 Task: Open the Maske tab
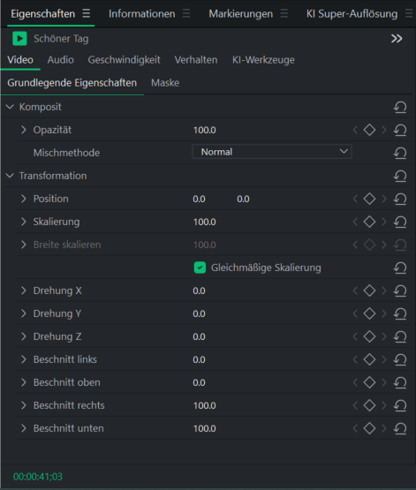pos(165,83)
